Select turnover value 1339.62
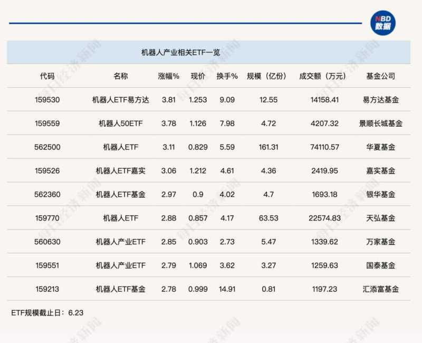Screen dimensions: 422x343 click(x=324, y=242)
